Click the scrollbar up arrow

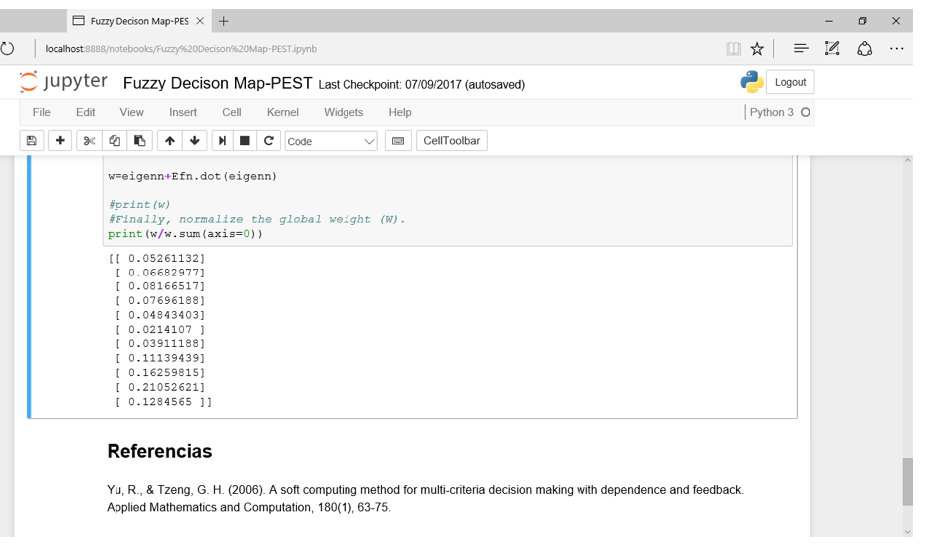[908, 160]
